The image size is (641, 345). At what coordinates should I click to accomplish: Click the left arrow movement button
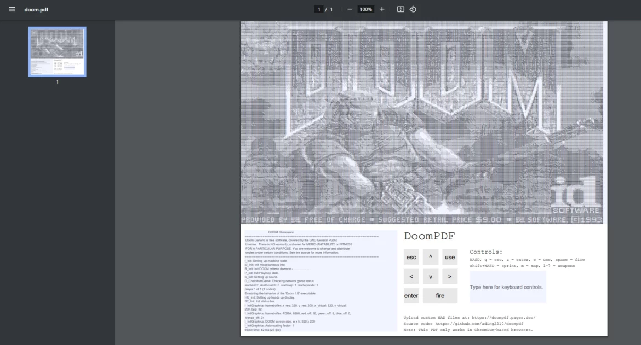coord(411,276)
